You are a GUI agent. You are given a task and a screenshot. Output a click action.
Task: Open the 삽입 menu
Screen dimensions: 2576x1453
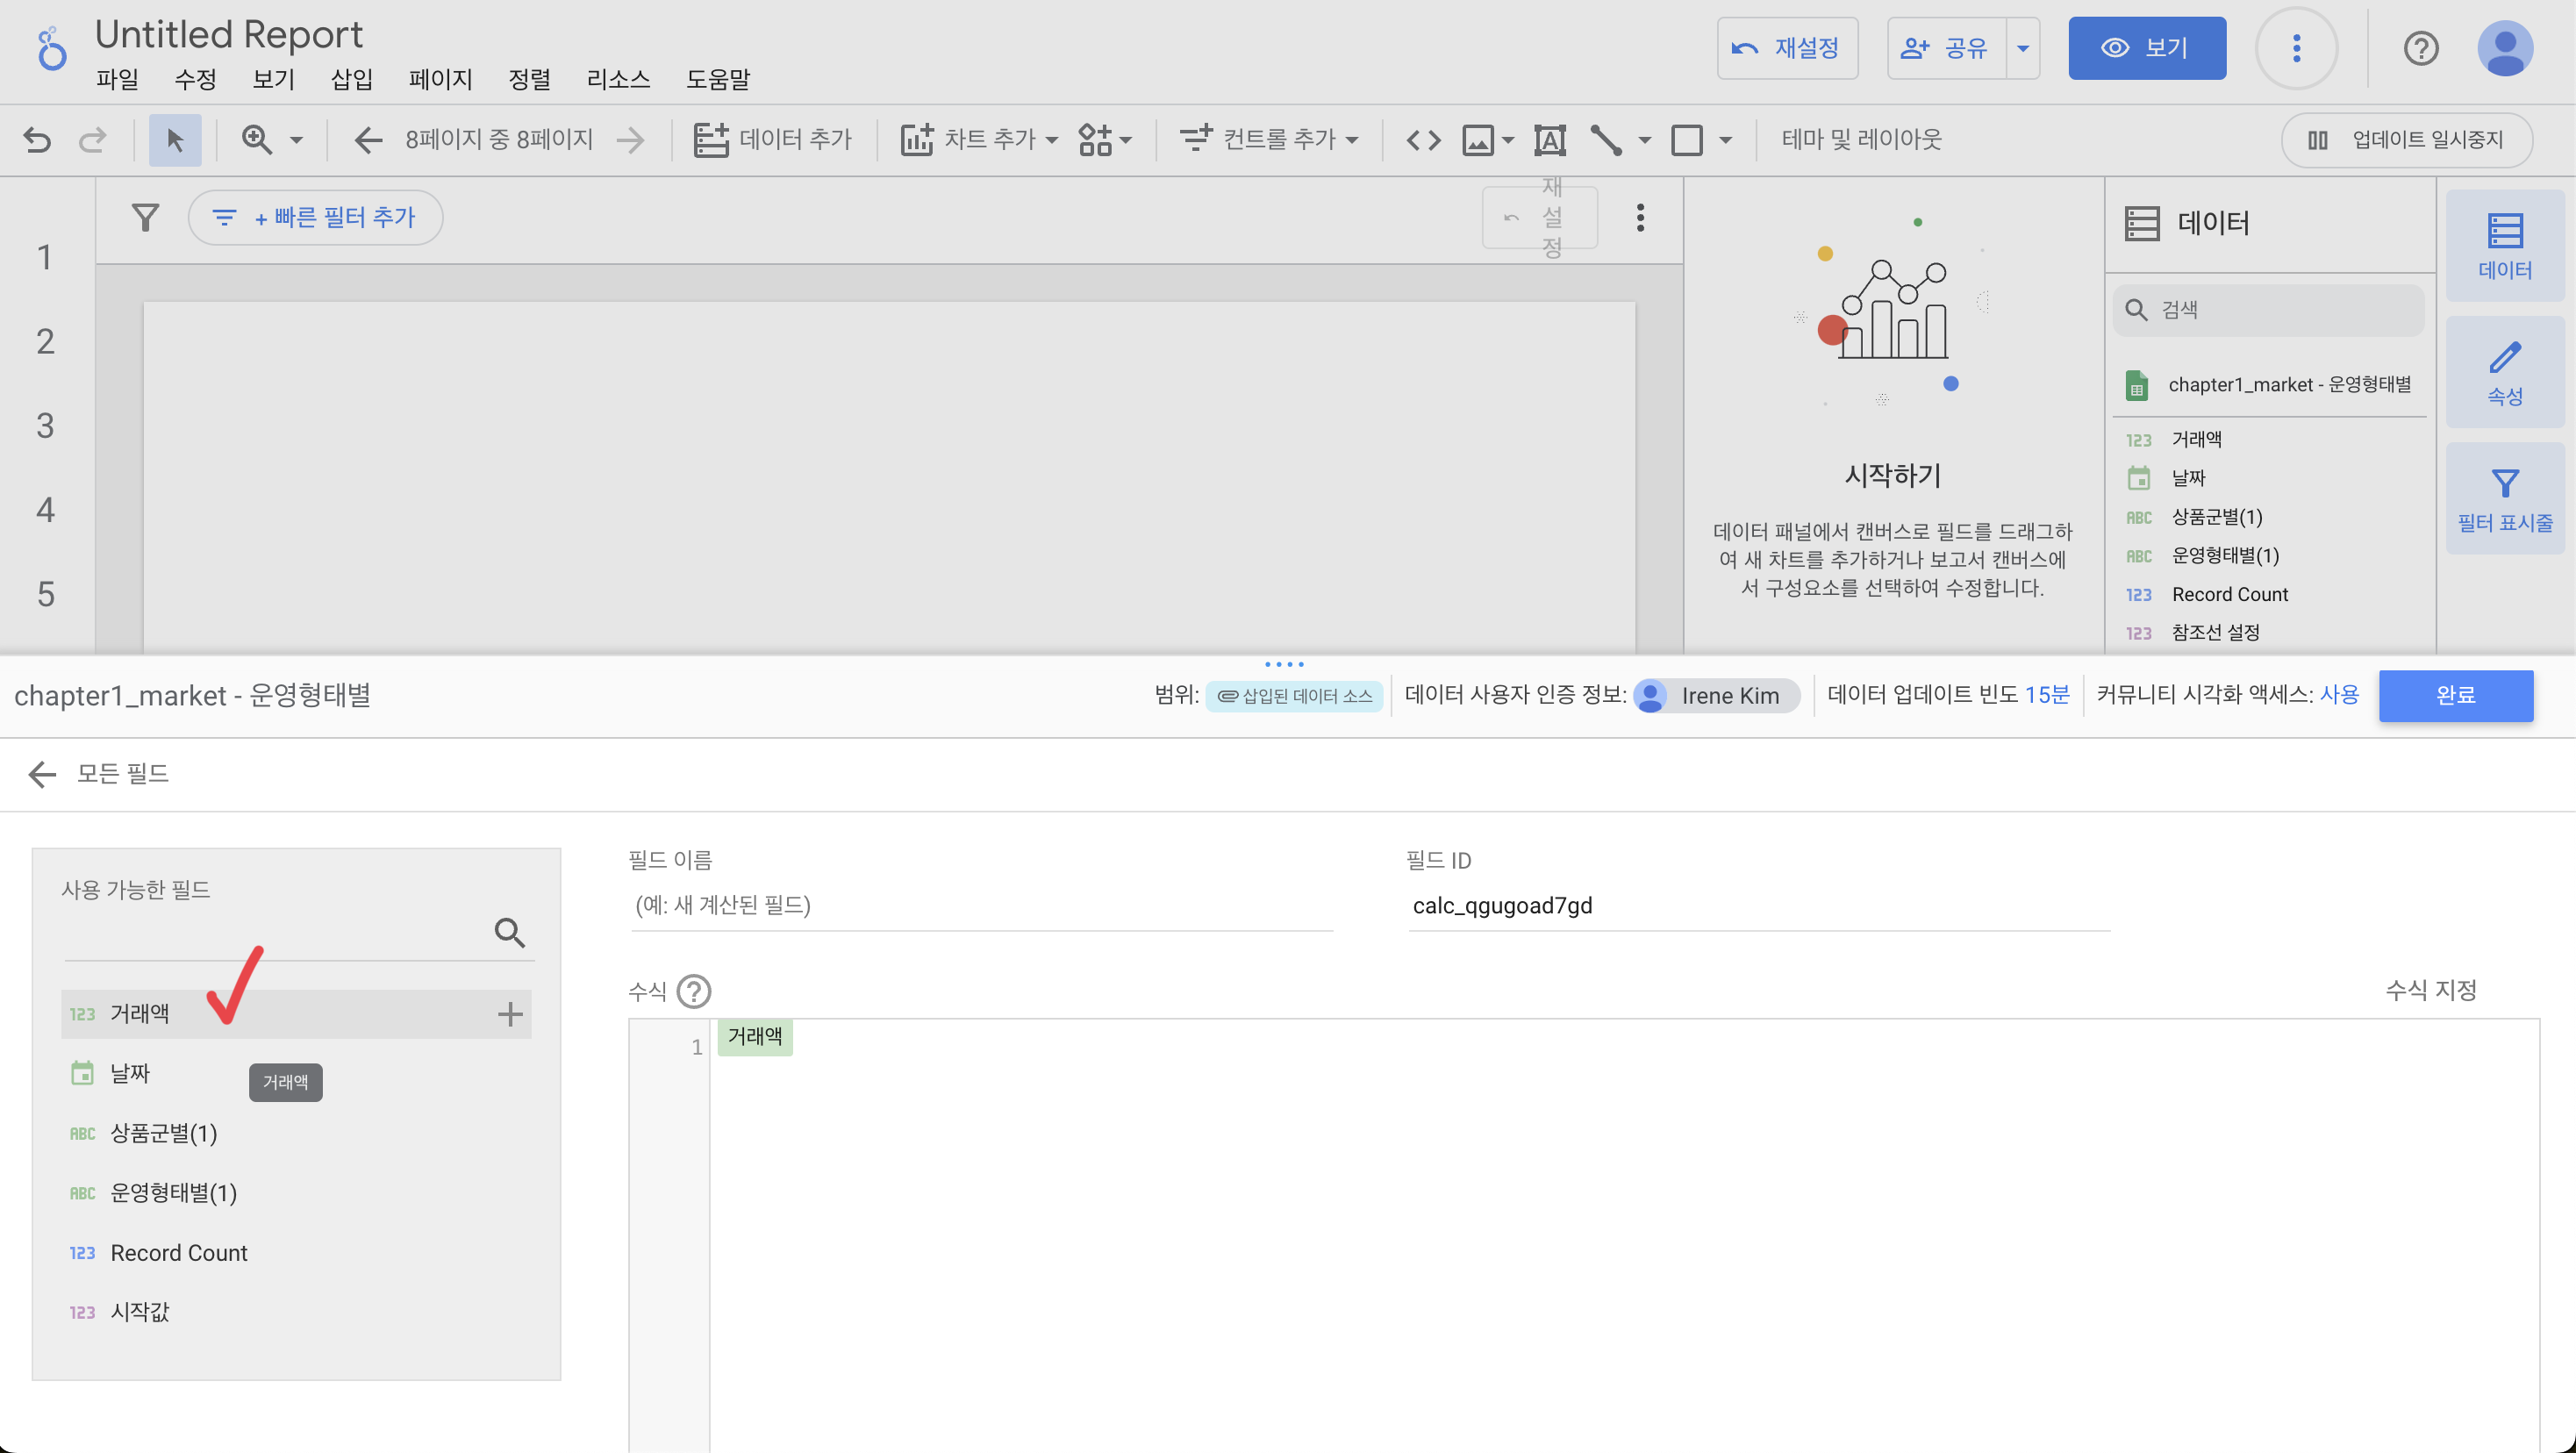(x=351, y=79)
